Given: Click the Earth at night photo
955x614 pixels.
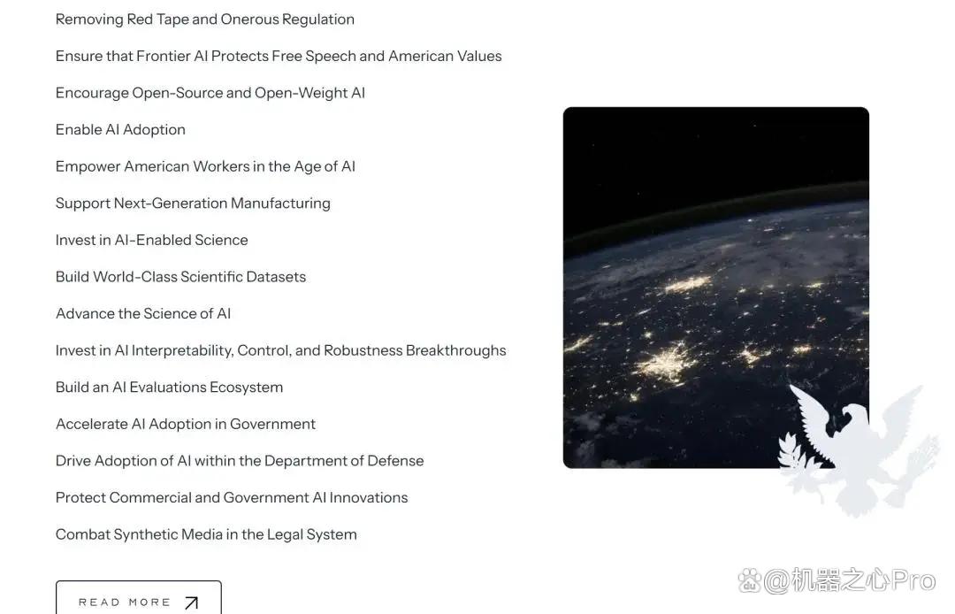Looking at the screenshot, I should [x=715, y=288].
